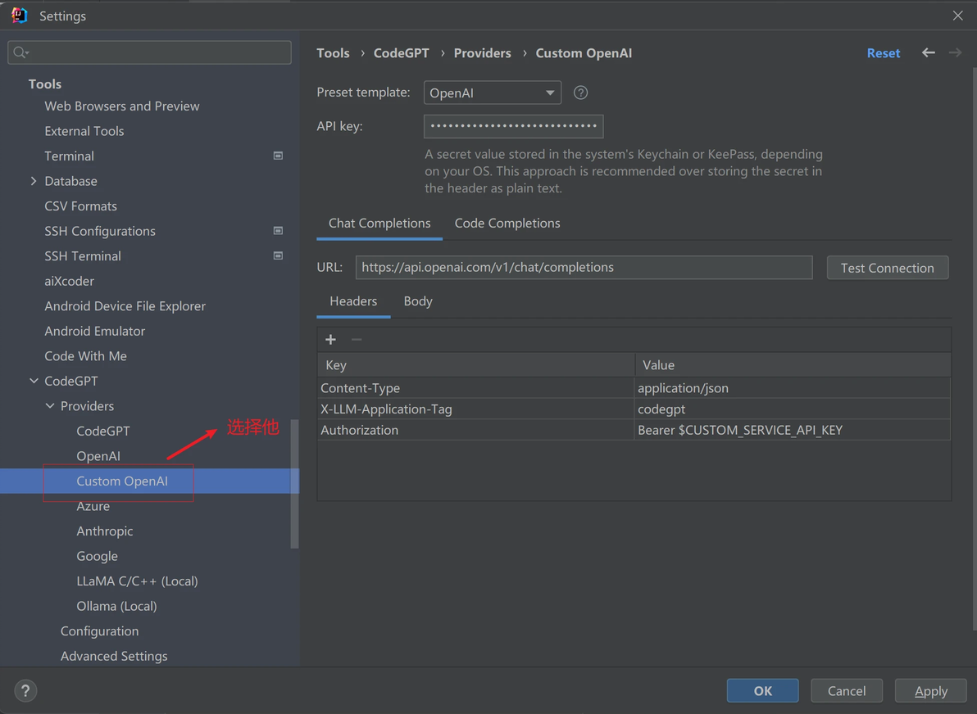The height and width of the screenshot is (714, 977).
Task: Click the add header plus icon
Action: [331, 340]
